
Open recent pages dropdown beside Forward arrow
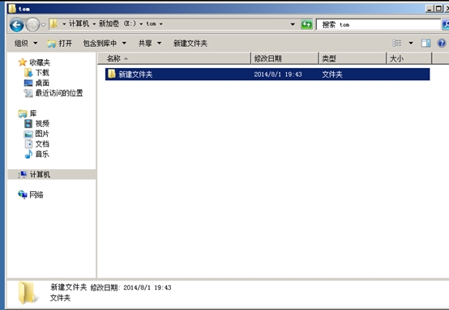coord(43,25)
